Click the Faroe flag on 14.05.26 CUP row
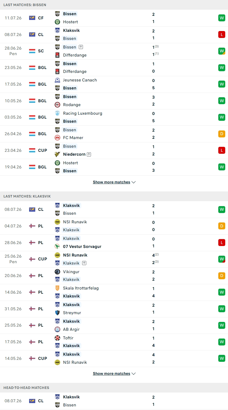Screen dimensions: 228x410 click(x=32, y=358)
